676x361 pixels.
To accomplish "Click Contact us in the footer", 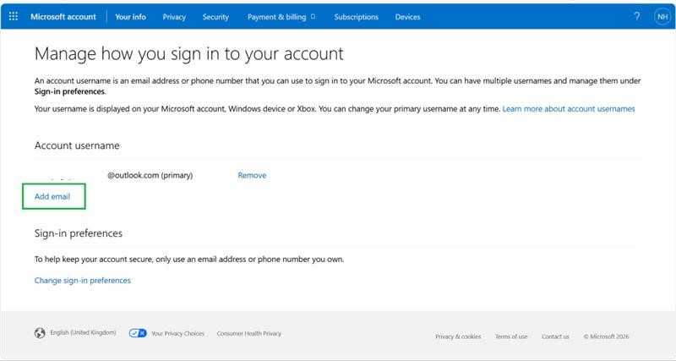I will [x=555, y=336].
